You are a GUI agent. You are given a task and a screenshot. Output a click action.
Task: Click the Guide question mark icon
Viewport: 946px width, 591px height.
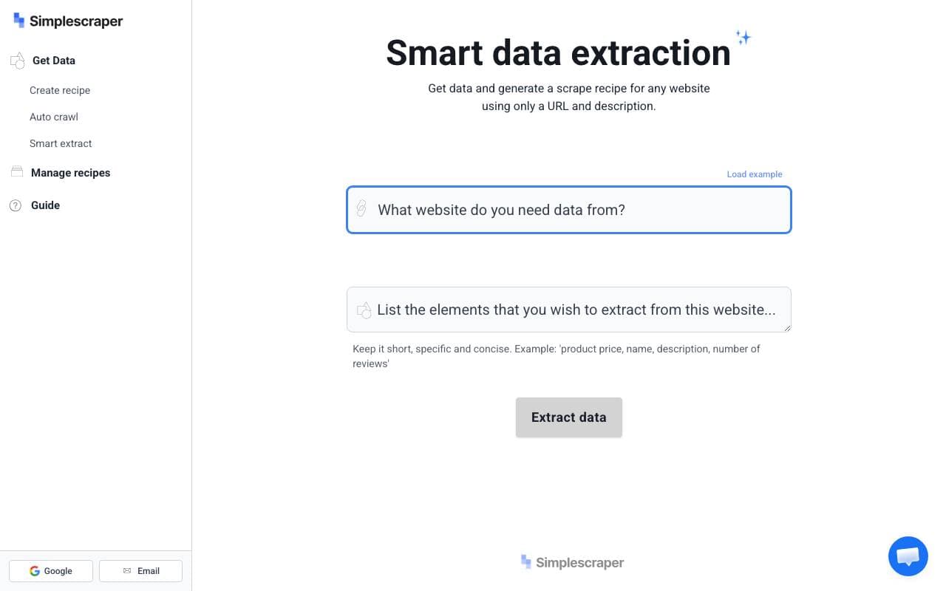16,205
